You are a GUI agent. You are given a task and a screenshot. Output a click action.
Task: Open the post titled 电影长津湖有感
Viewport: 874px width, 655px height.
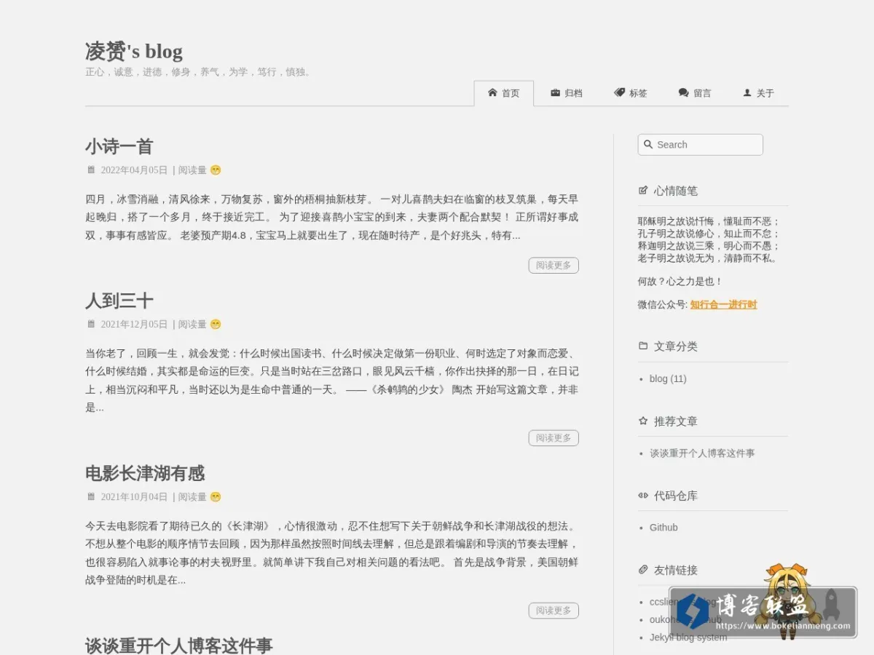coord(145,473)
